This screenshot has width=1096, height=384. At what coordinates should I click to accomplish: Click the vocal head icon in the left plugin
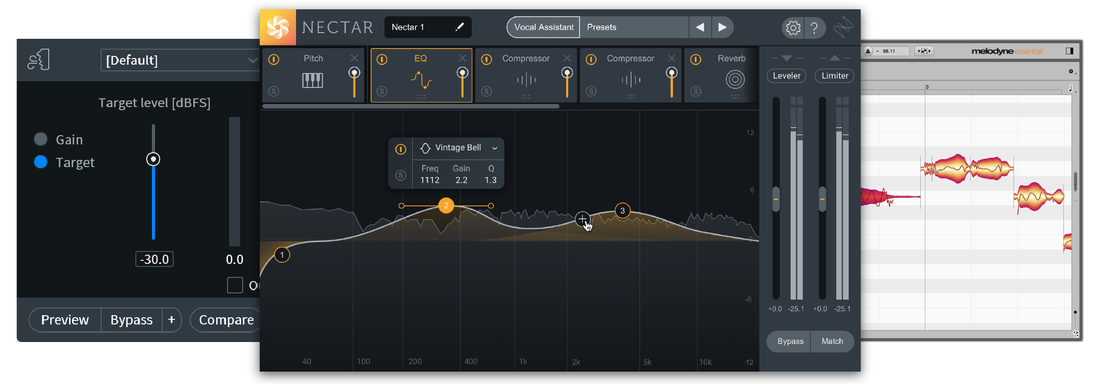coord(38,60)
